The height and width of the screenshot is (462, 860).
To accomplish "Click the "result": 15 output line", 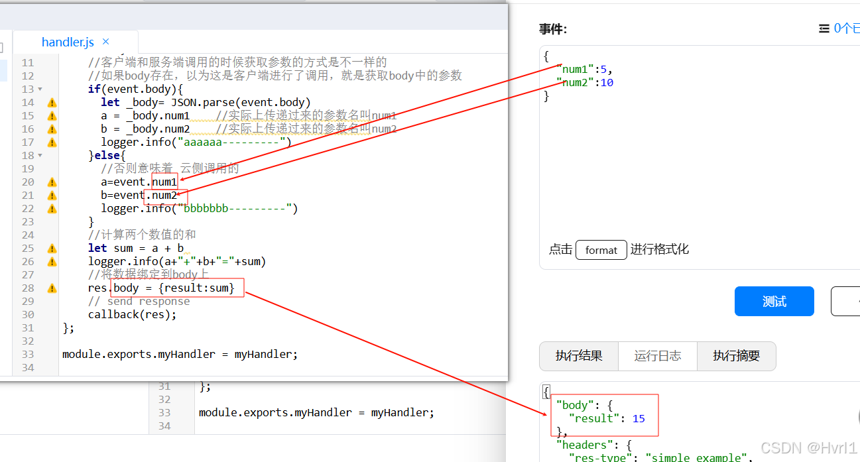I will [x=607, y=418].
